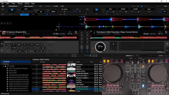The image size is (169, 95).
Task: Open deck 2 pad grid icon
Action: 167,44
